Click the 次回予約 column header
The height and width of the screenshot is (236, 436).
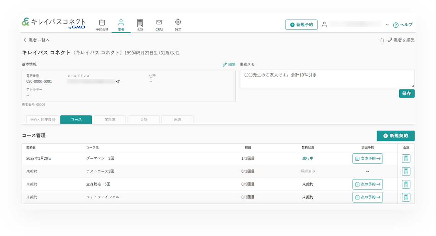[x=368, y=148]
